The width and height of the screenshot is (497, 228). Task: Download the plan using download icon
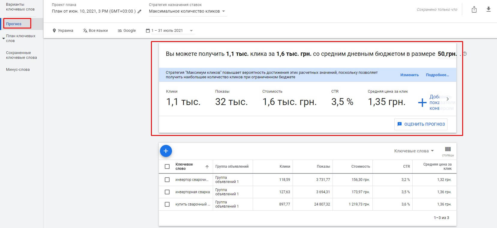point(489,10)
